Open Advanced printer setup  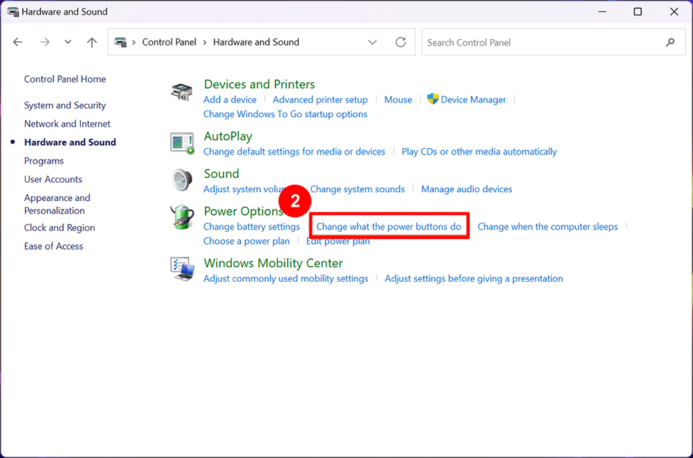pyautogui.click(x=320, y=100)
